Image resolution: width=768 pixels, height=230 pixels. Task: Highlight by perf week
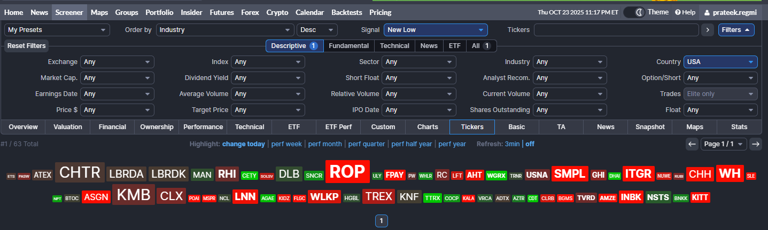click(286, 144)
